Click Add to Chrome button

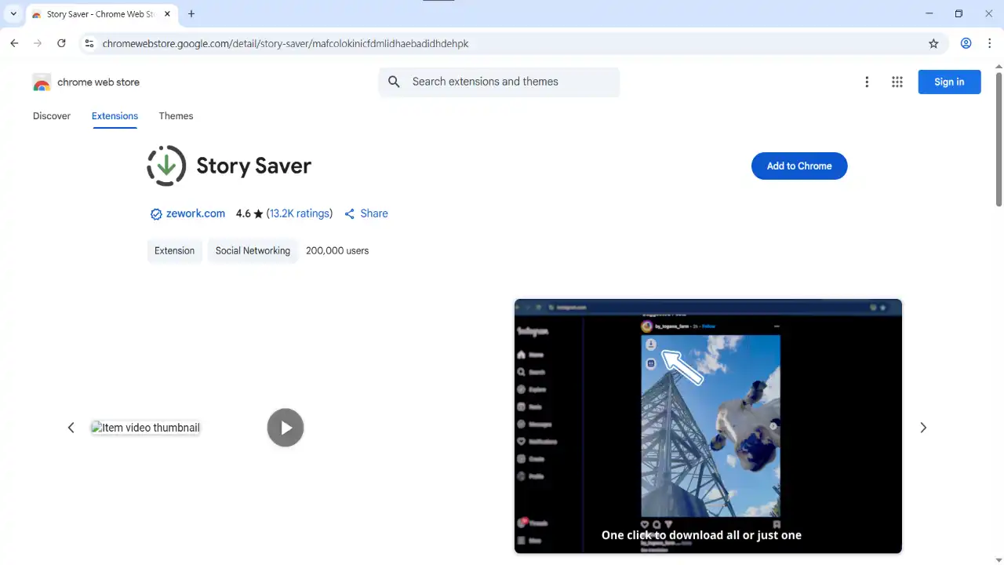point(798,166)
